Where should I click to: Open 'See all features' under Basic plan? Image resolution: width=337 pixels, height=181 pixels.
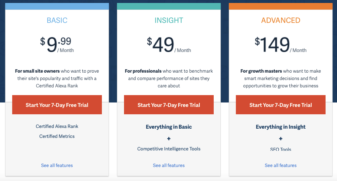tap(57, 165)
